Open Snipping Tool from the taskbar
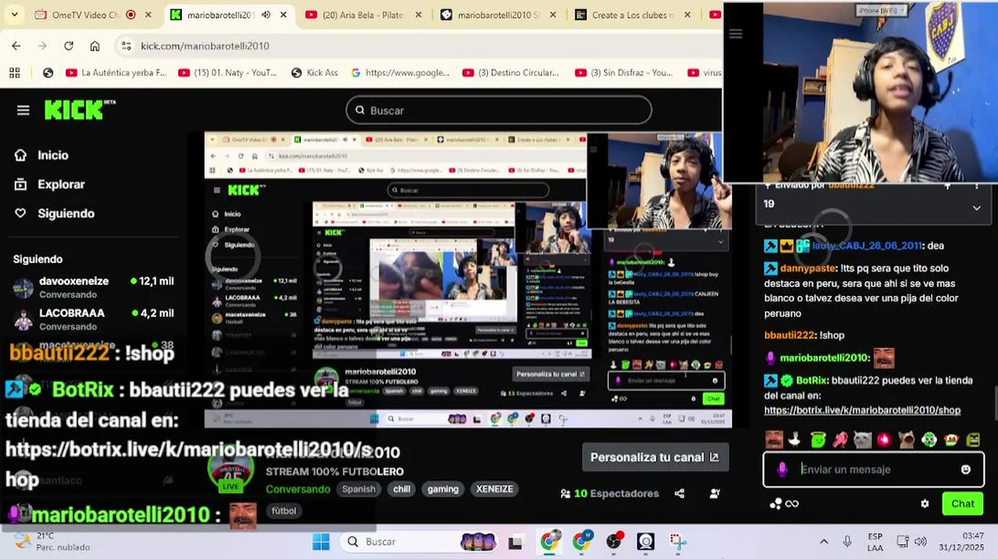Screen dimensions: 998x559 tap(678, 542)
